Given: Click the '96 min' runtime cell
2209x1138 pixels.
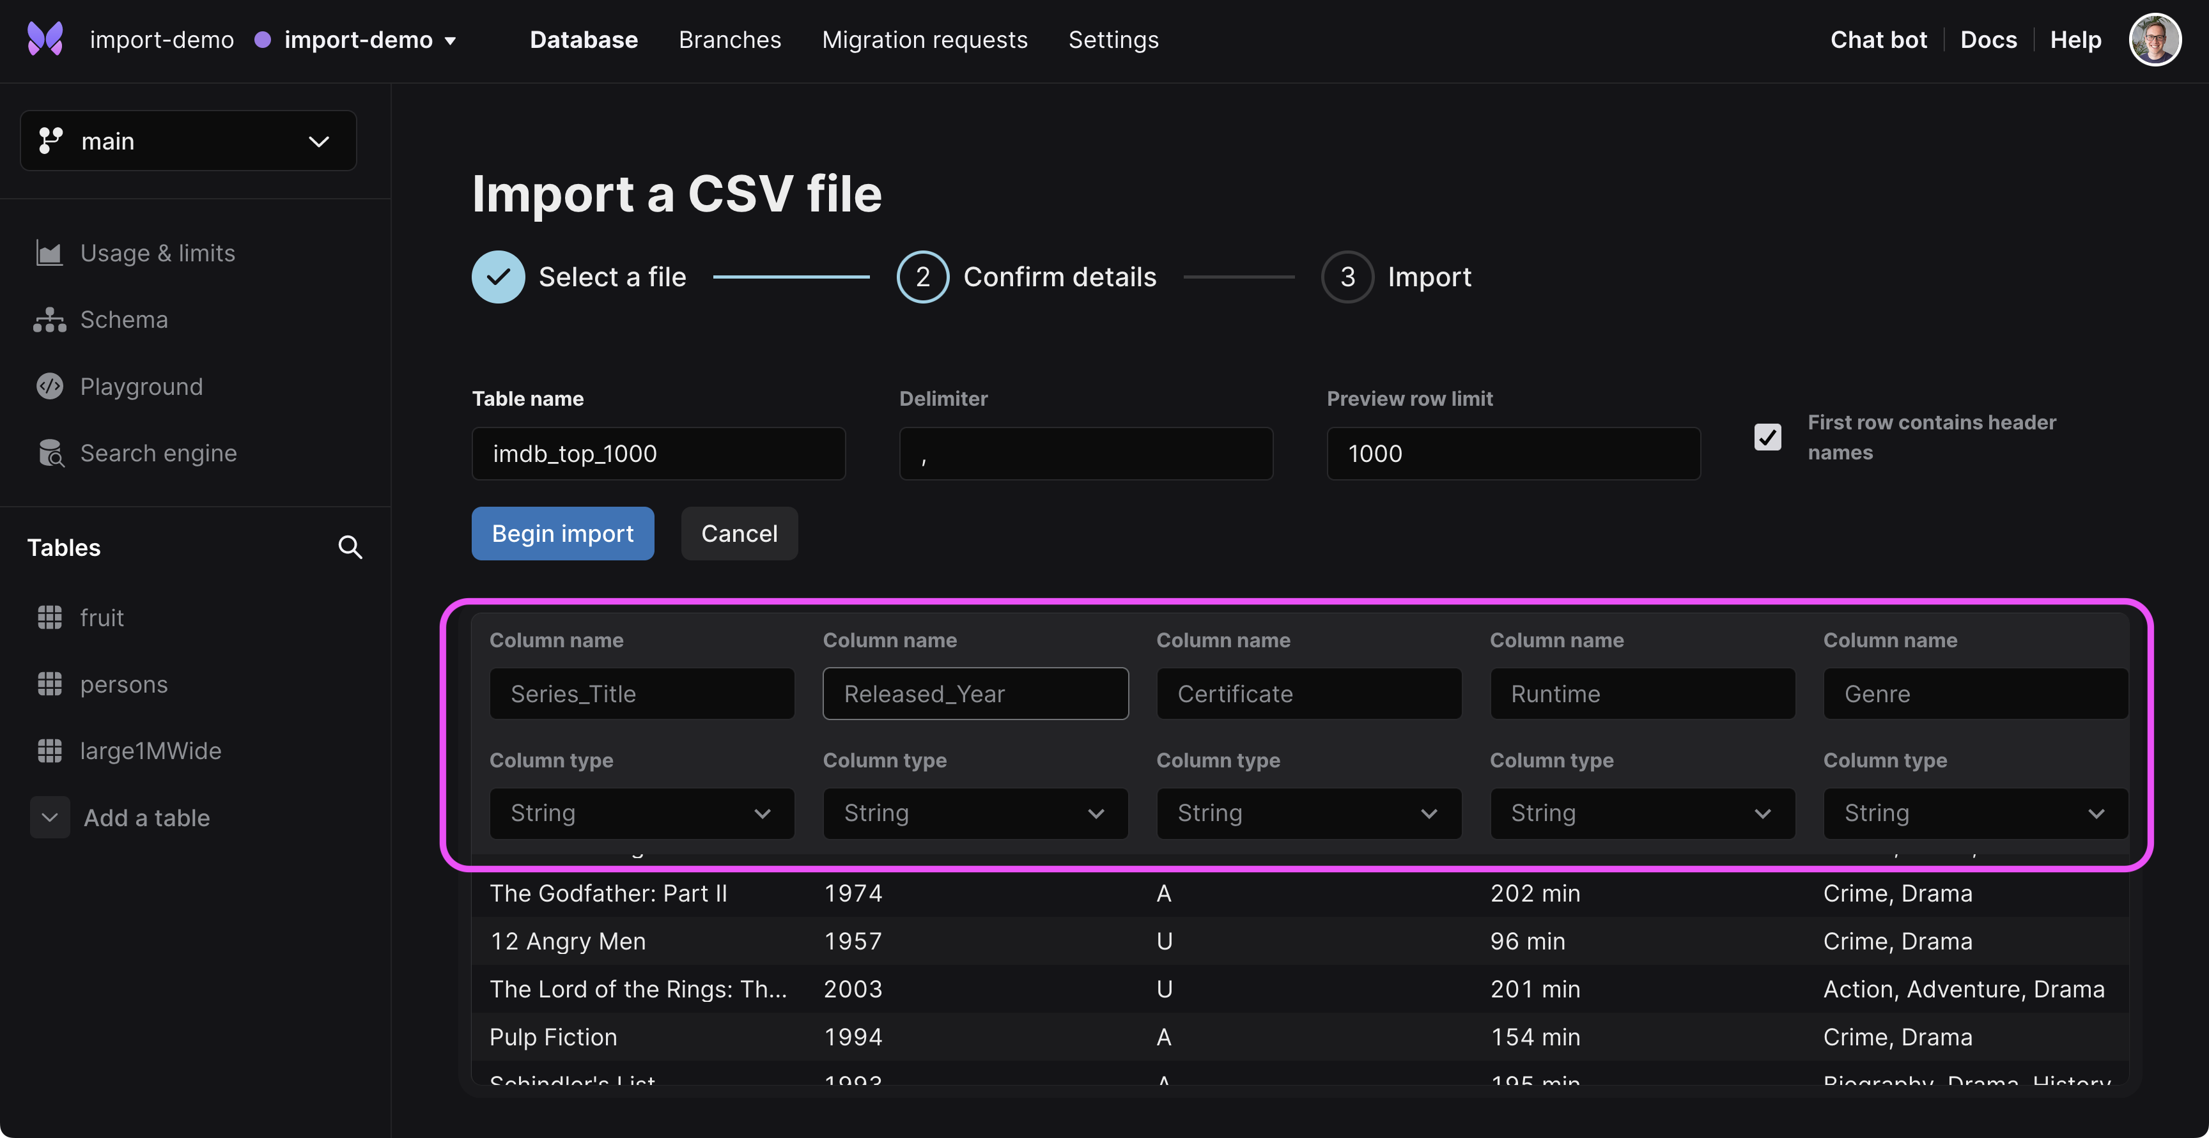Looking at the screenshot, I should (1527, 941).
